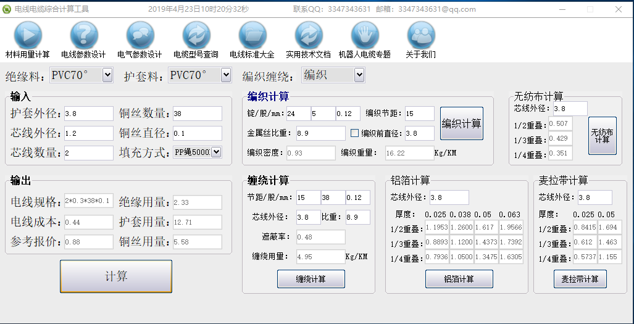Focus the 金属丝比重 input field
This screenshot has height=324, width=634.
pyautogui.click(x=320, y=133)
